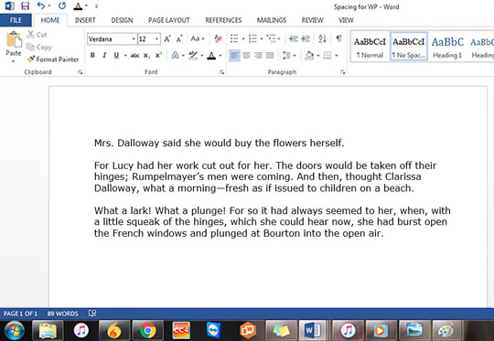This screenshot has height=341, width=494.
Task: Open the FILE tab
Action: pos(16,20)
